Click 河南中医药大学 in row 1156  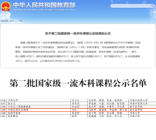[139, 100]
